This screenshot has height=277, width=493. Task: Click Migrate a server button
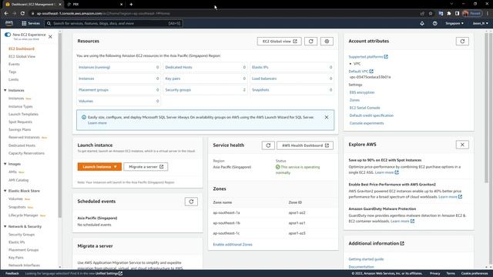[x=146, y=167]
